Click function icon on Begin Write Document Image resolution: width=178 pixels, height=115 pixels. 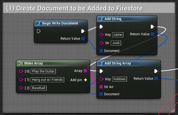point(39,23)
